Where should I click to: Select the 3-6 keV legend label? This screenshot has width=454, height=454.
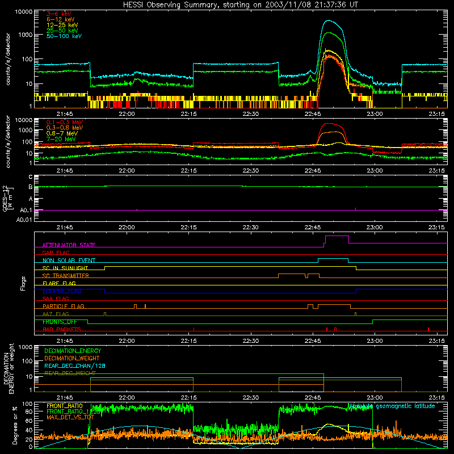58,14
